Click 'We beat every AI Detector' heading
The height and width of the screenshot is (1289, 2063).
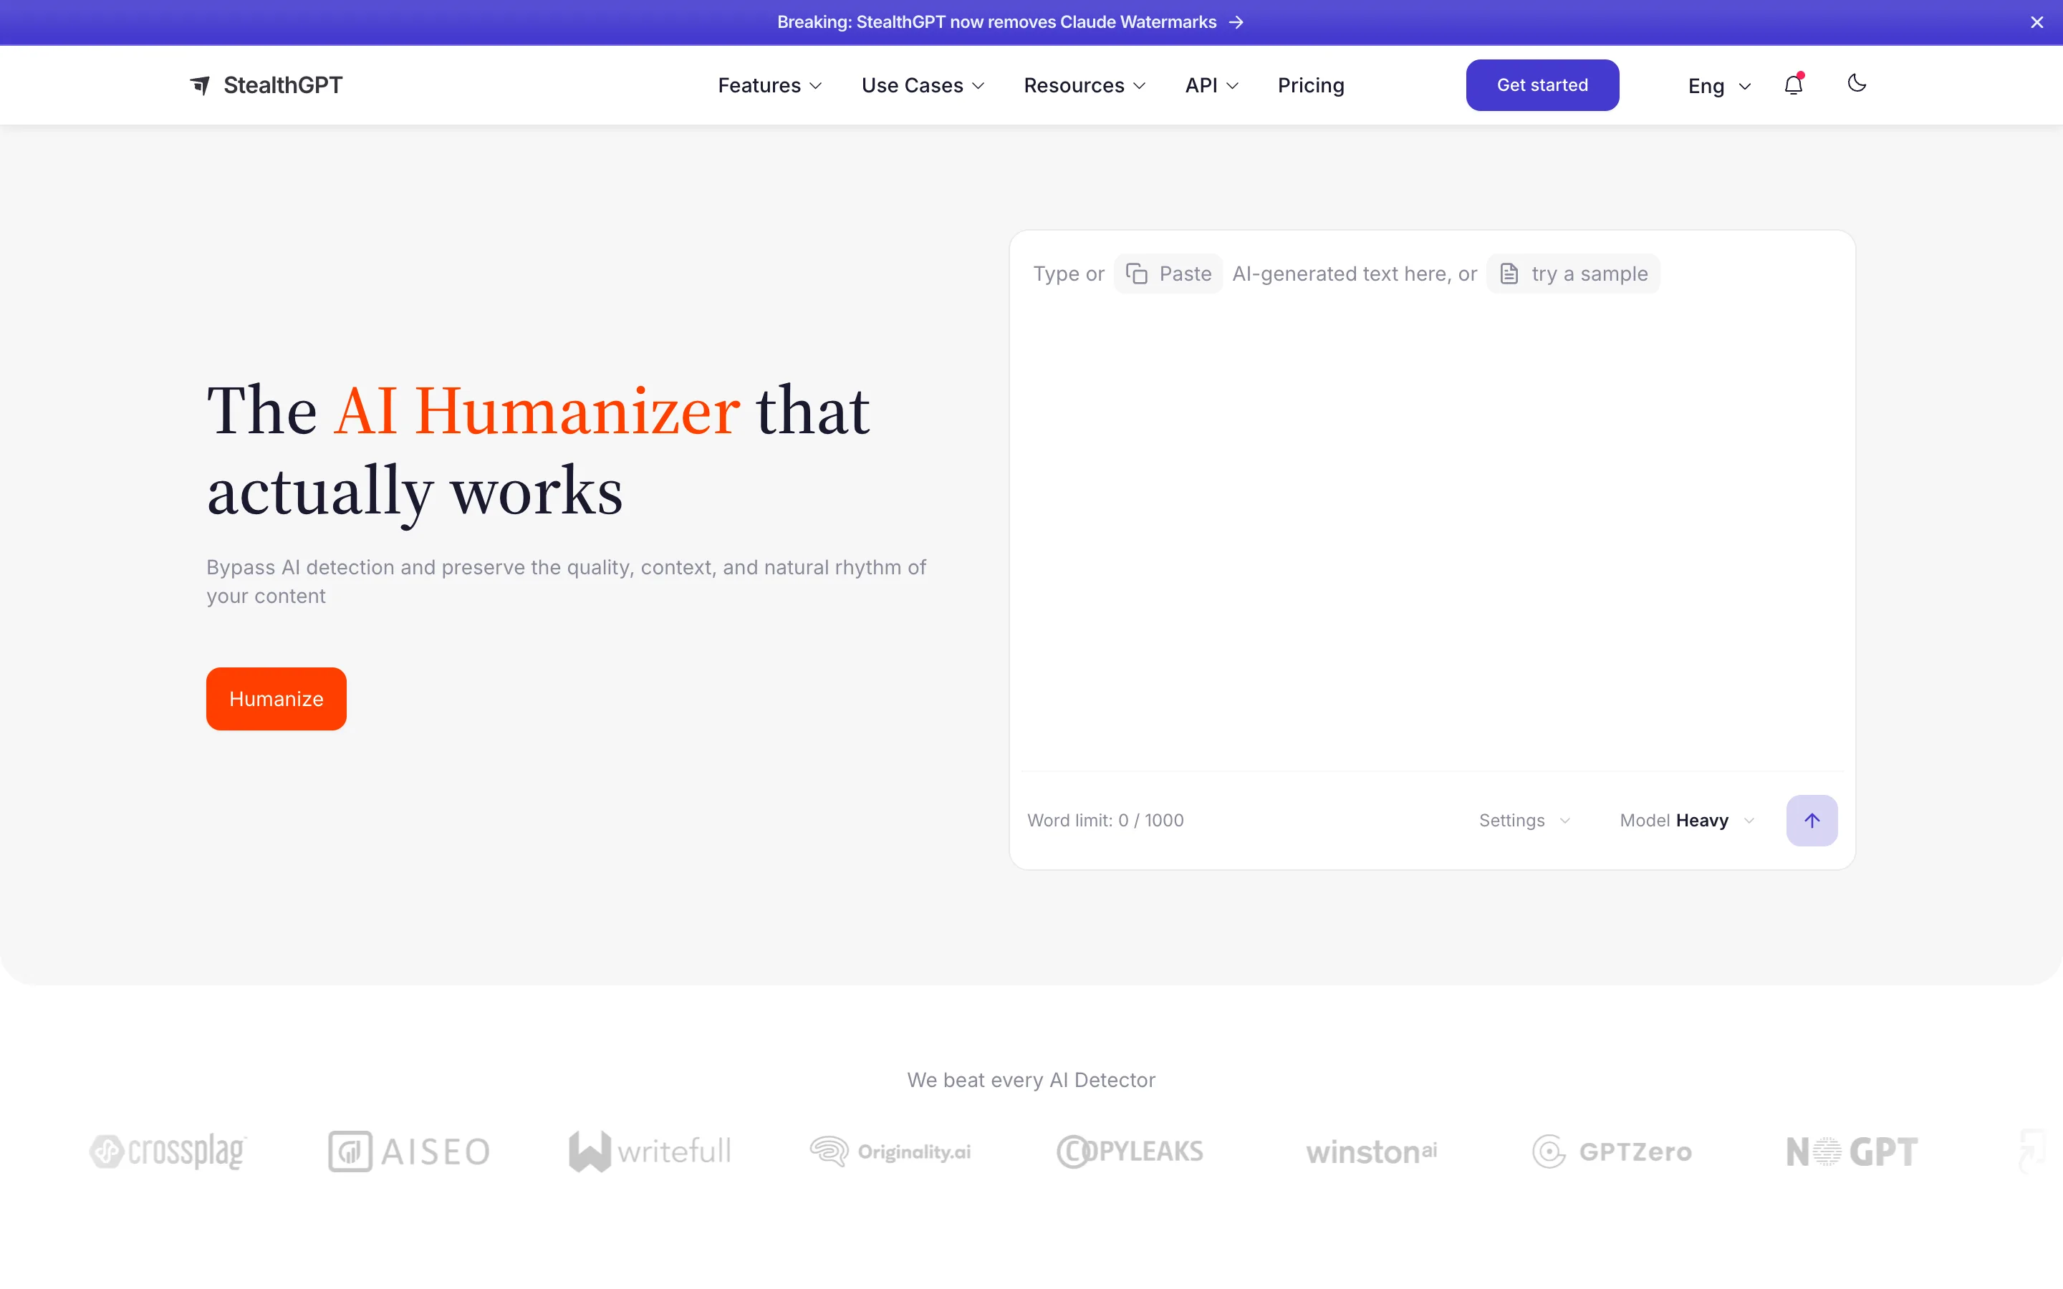1031,1080
